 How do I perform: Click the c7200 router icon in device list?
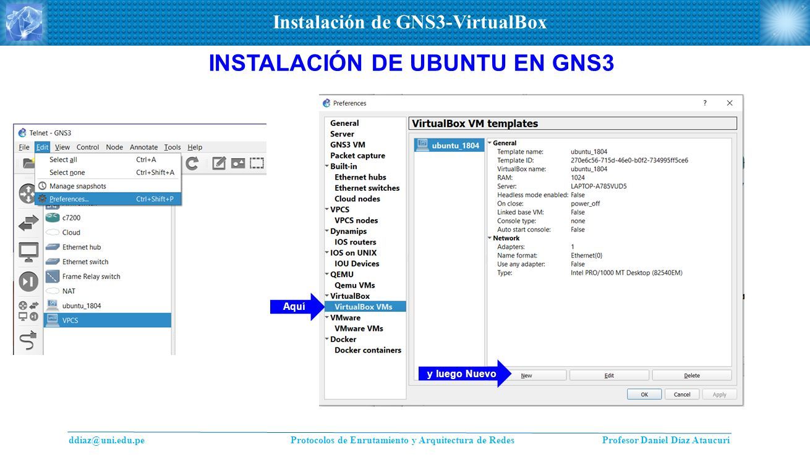pyautogui.click(x=52, y=217)
